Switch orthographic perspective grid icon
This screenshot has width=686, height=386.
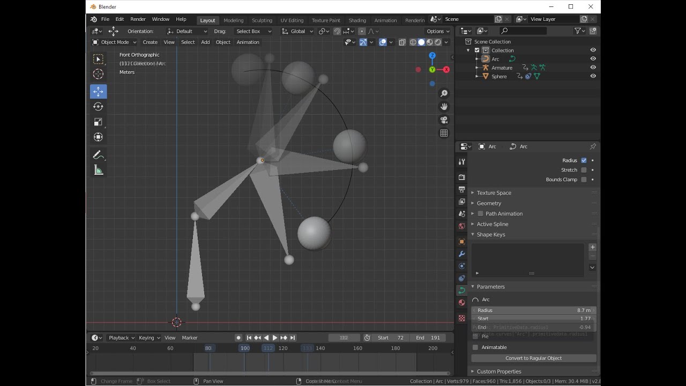pyautogui.click(x=444, y=133)
